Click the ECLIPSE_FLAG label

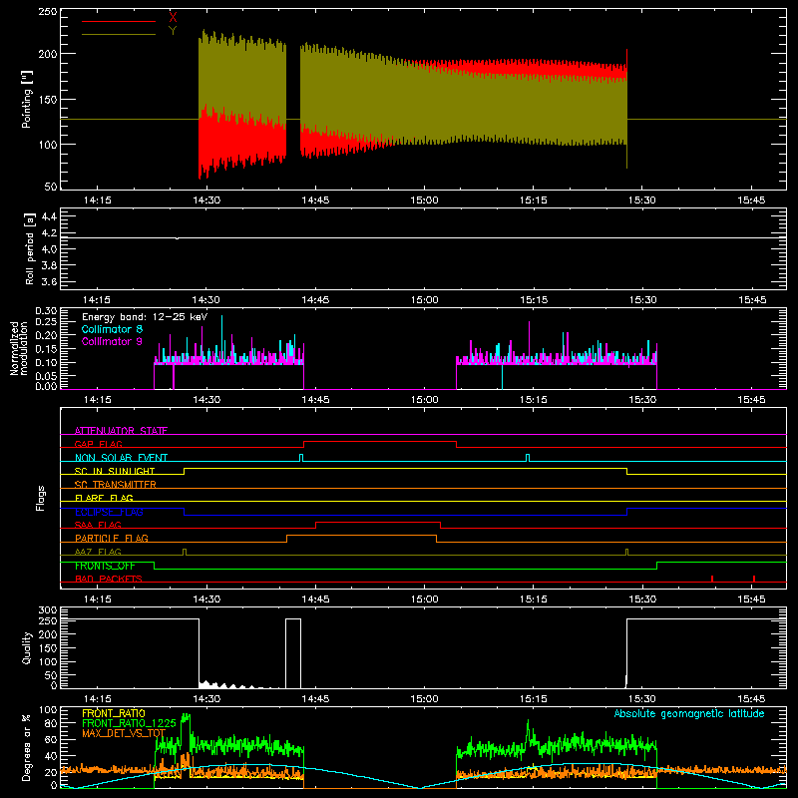[x=109, y=512]
